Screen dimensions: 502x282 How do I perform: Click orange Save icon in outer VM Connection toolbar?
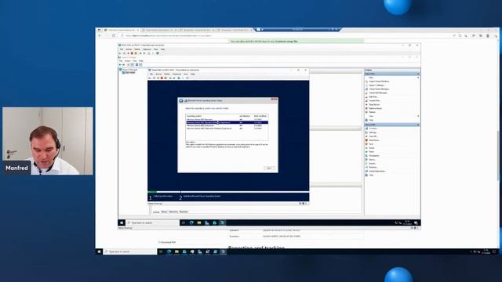point(136,53)
